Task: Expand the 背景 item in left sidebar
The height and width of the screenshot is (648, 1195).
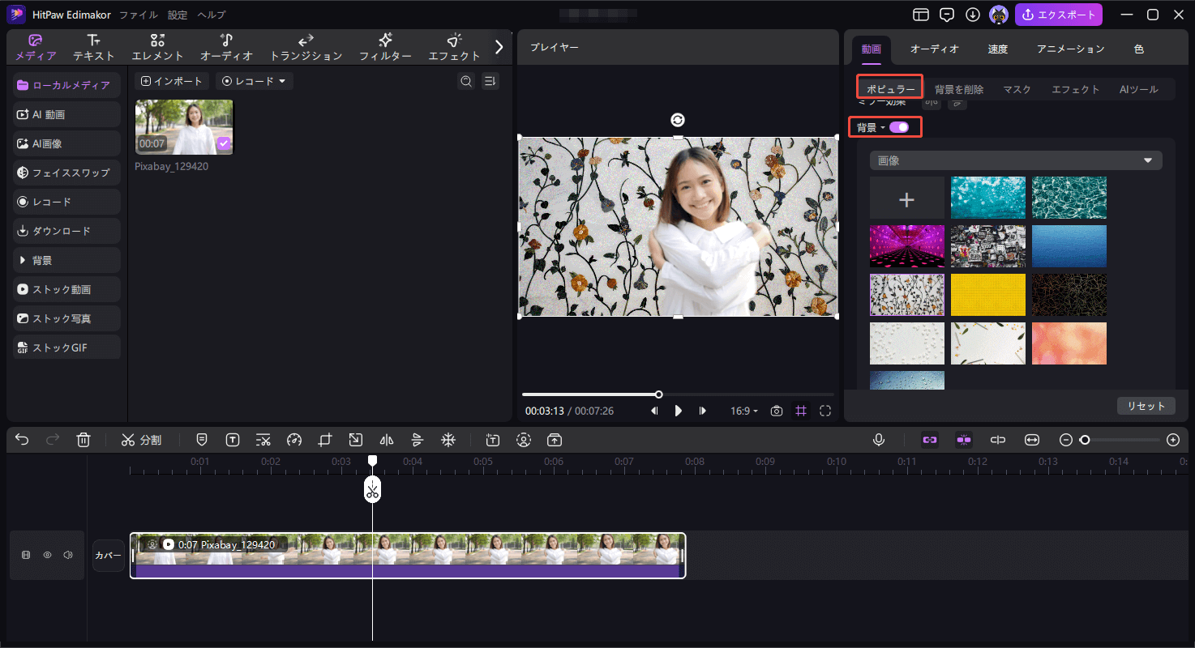Action: point(67,260)
